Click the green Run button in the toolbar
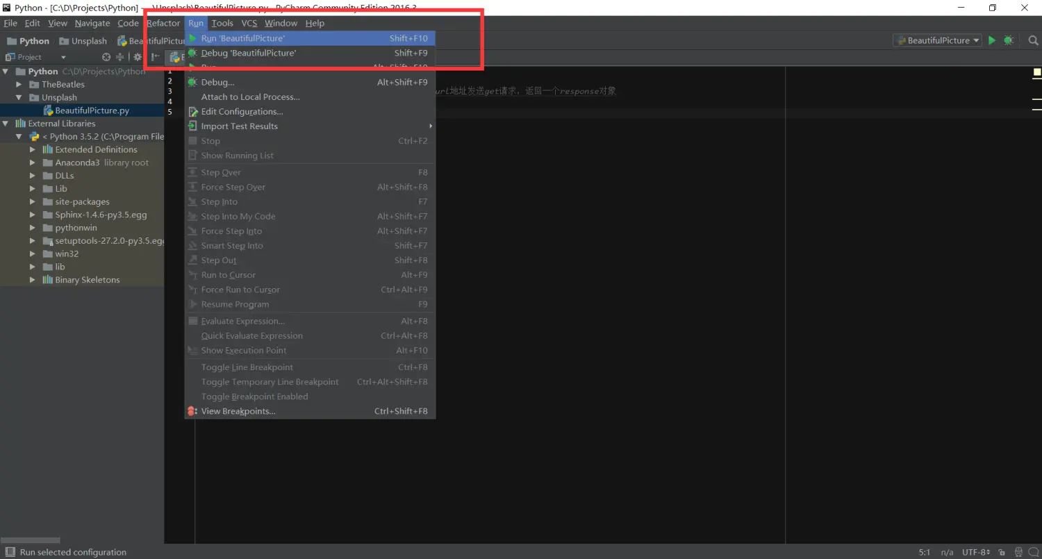Screen dimensions: 1042x559 pos(992,40)
